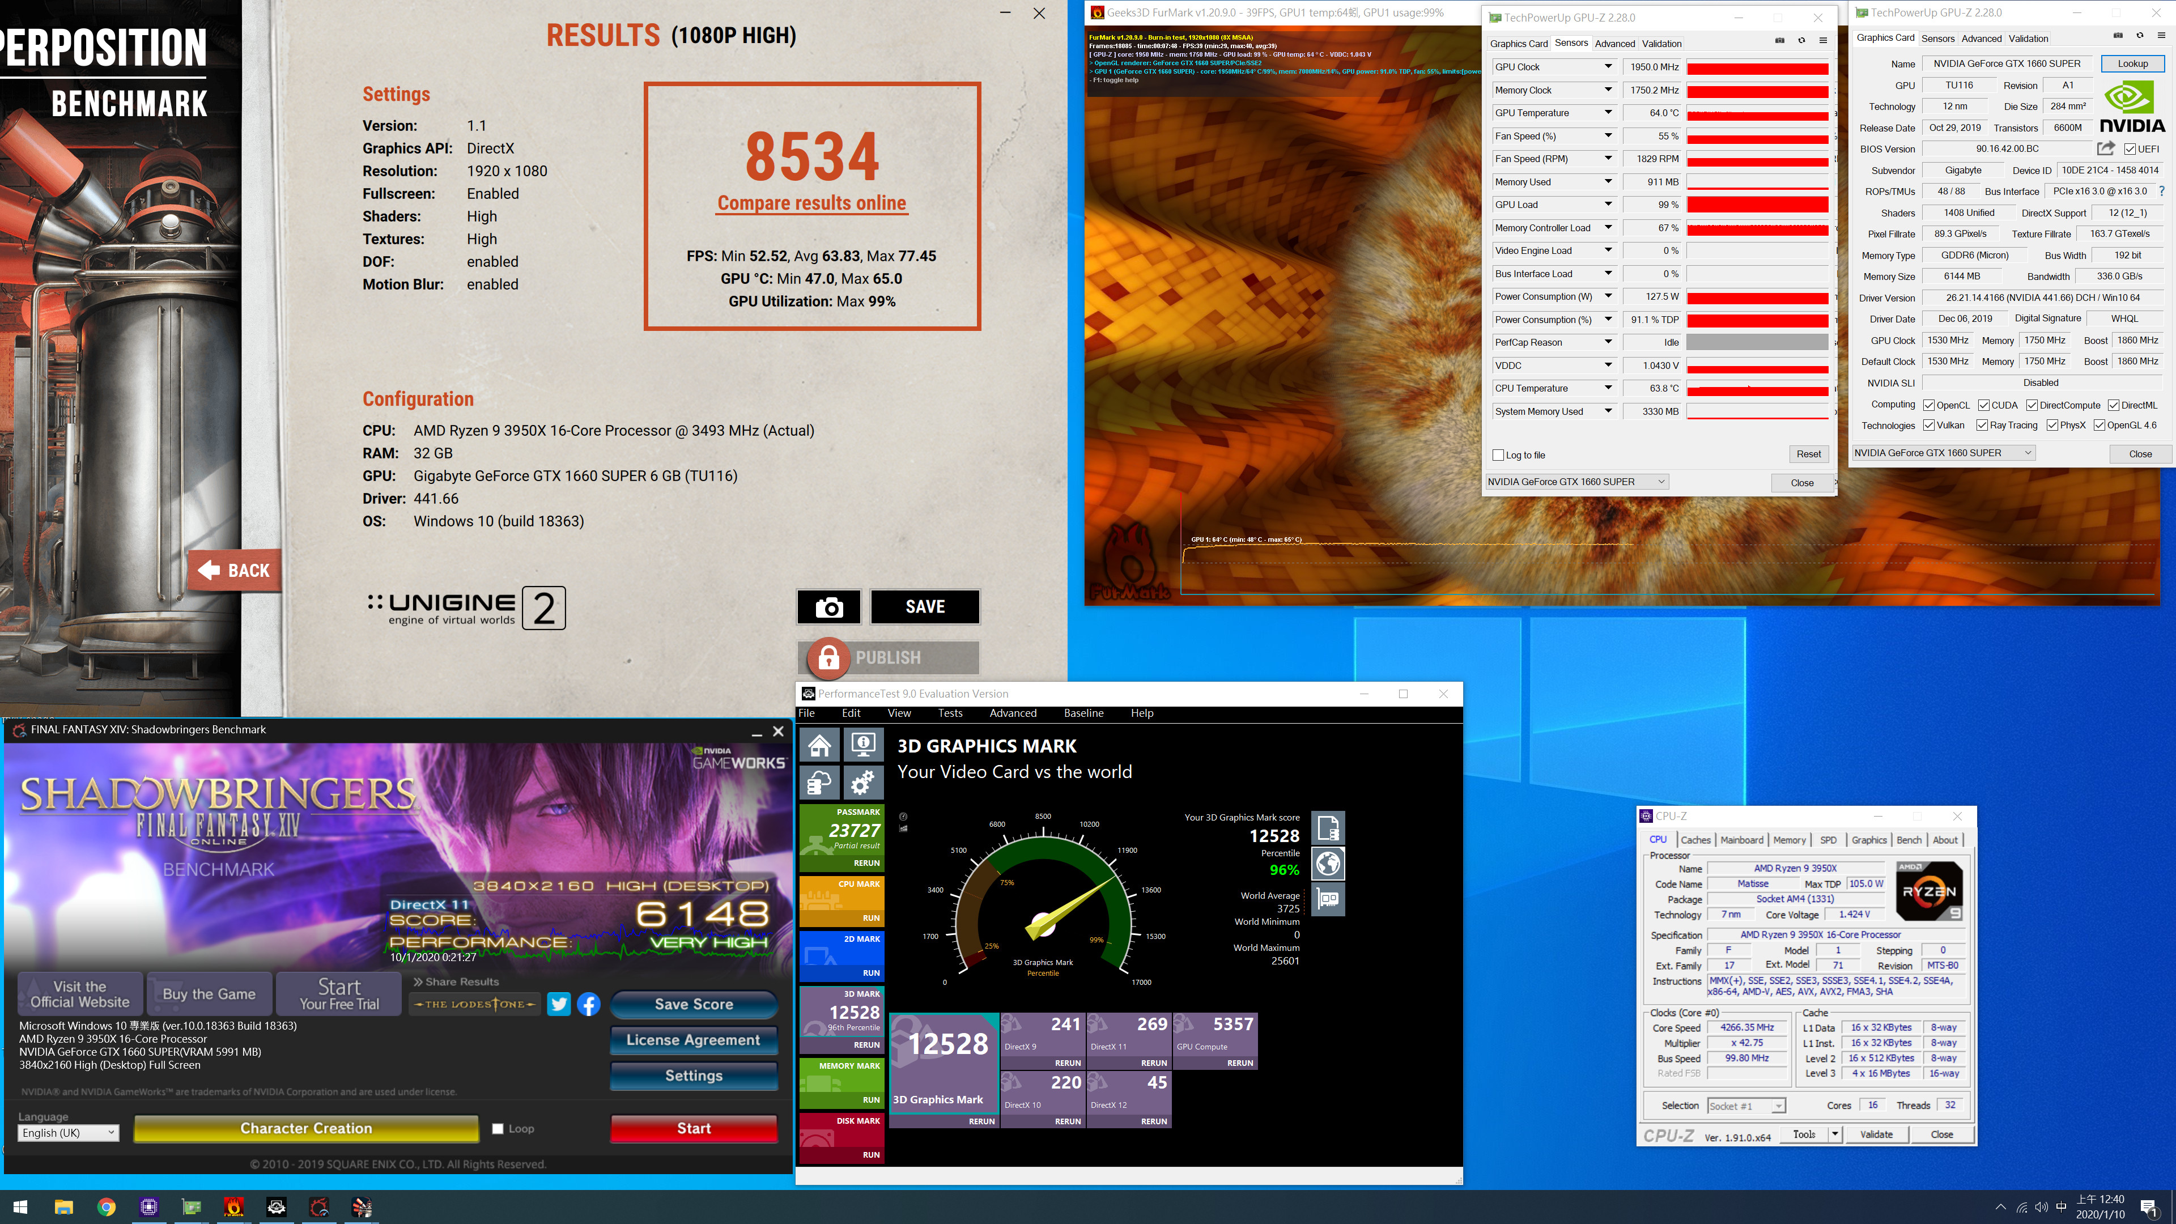Click Reset button in GPU-Z Sensors
The height and width of the screenshot is (1224, 2176).
[1809, 453]
